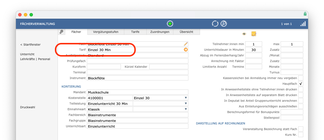Open the gear settings icon beside Fächer tab

click(x=61, y=31)
